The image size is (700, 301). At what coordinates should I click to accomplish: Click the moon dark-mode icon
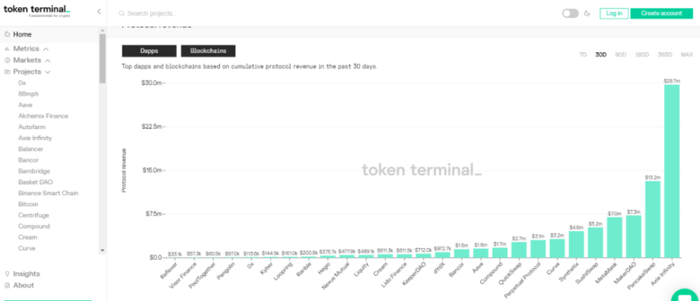click(x=587, y=13)
